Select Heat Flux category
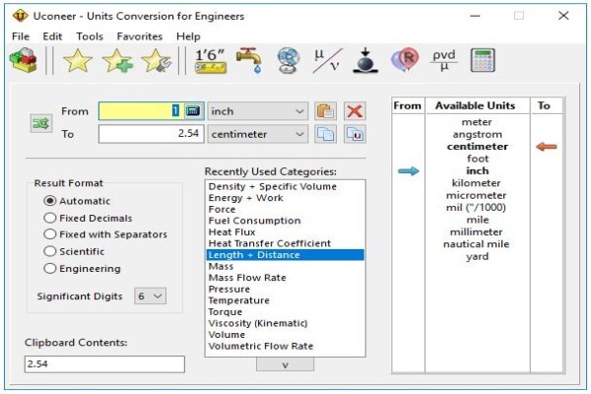The height and width of the screenshot is (394, 591). pos(285,231)
